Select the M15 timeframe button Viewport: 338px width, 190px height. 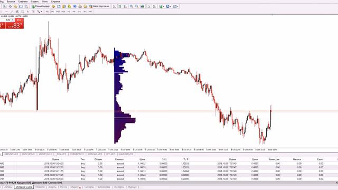pyautogui.click(x=58, y=12)
